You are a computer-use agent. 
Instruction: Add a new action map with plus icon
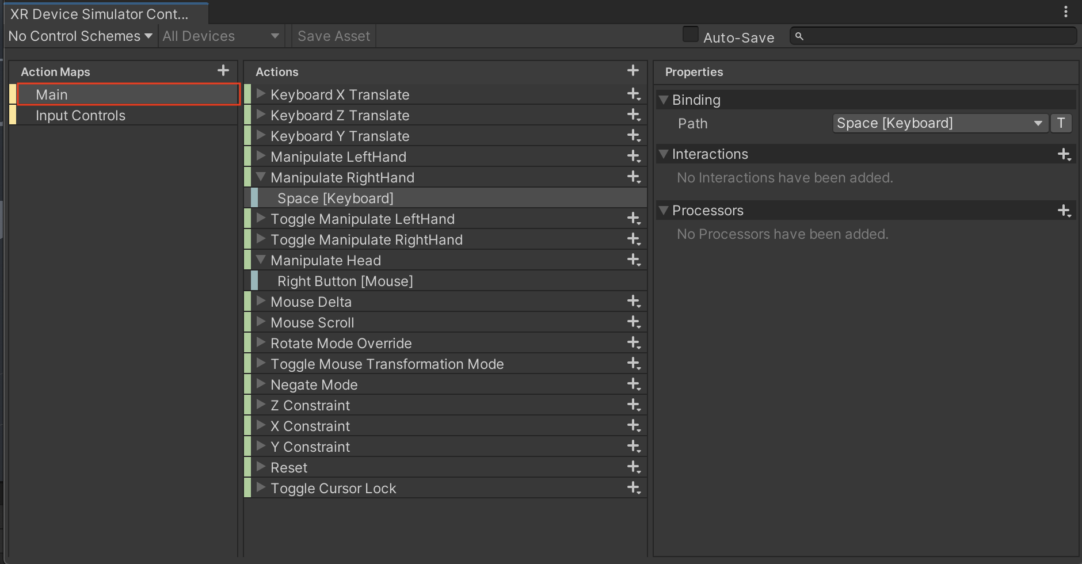223,71
